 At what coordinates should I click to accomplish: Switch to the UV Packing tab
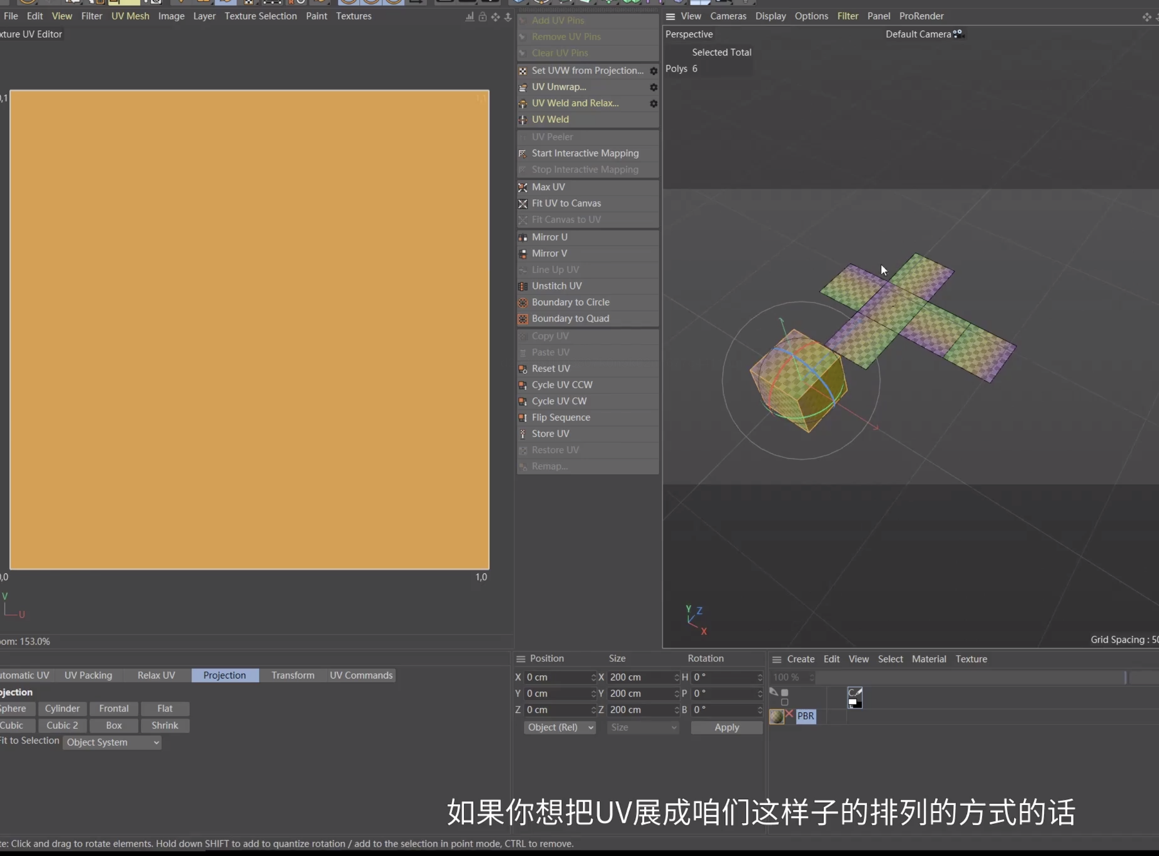pos(88,675)
